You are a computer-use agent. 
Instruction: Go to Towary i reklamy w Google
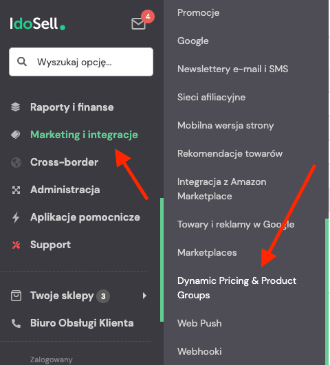point(236,224)
